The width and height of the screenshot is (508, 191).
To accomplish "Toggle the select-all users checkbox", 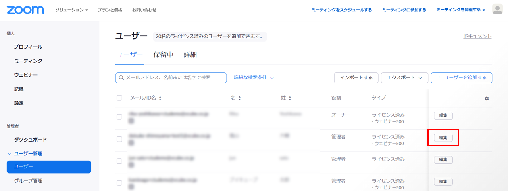I will click(x=119, y=98).
